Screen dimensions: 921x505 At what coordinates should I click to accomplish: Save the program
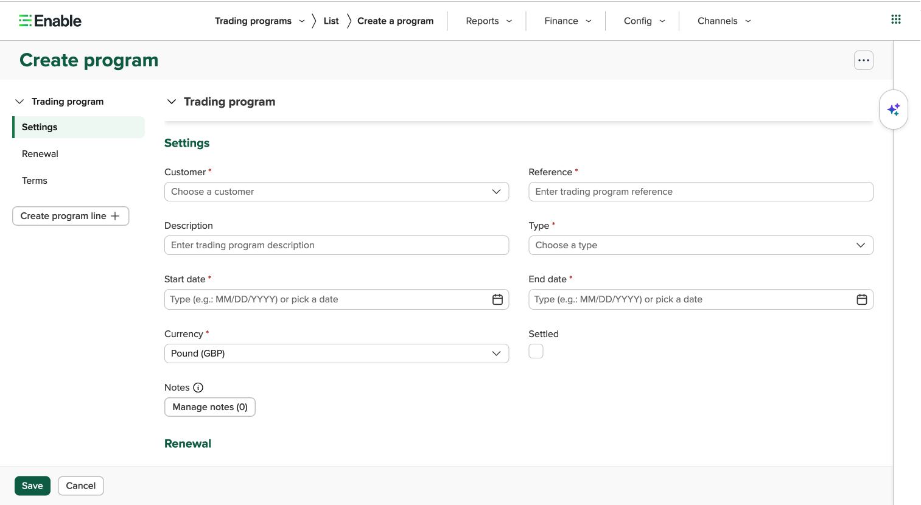32,486
